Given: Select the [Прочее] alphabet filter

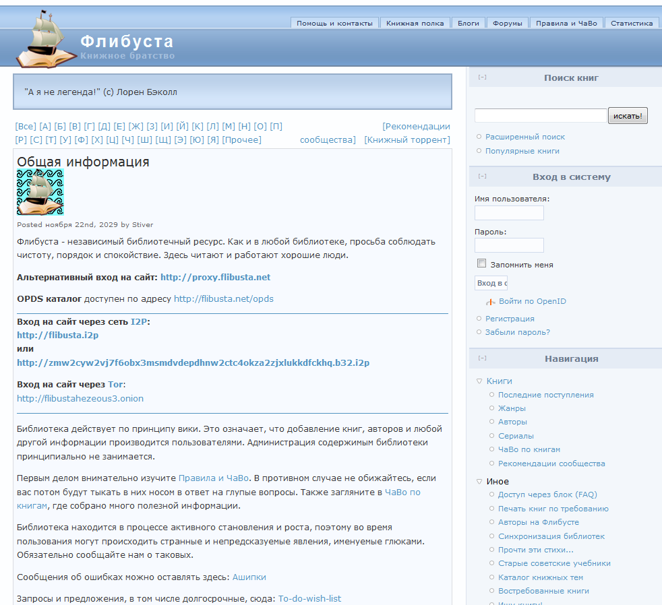Looking at the screenshot, I should pos(242,140).
